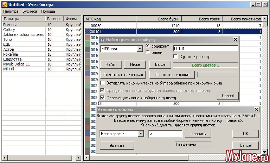Screen dimensions: 270x163
Task: Expand the 'Всего грамм' dropdown
Action: pyautogui.click(x=141, y=134)
